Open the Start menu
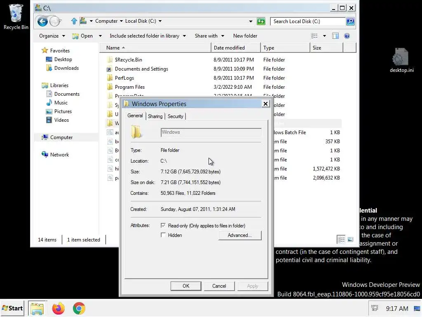The image size is (422, 317). (x=12, y=308)
